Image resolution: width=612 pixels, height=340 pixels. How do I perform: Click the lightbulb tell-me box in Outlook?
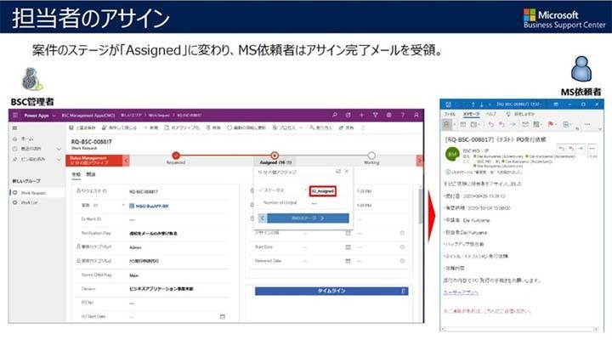pyautogui.click(x=520, y=114)
